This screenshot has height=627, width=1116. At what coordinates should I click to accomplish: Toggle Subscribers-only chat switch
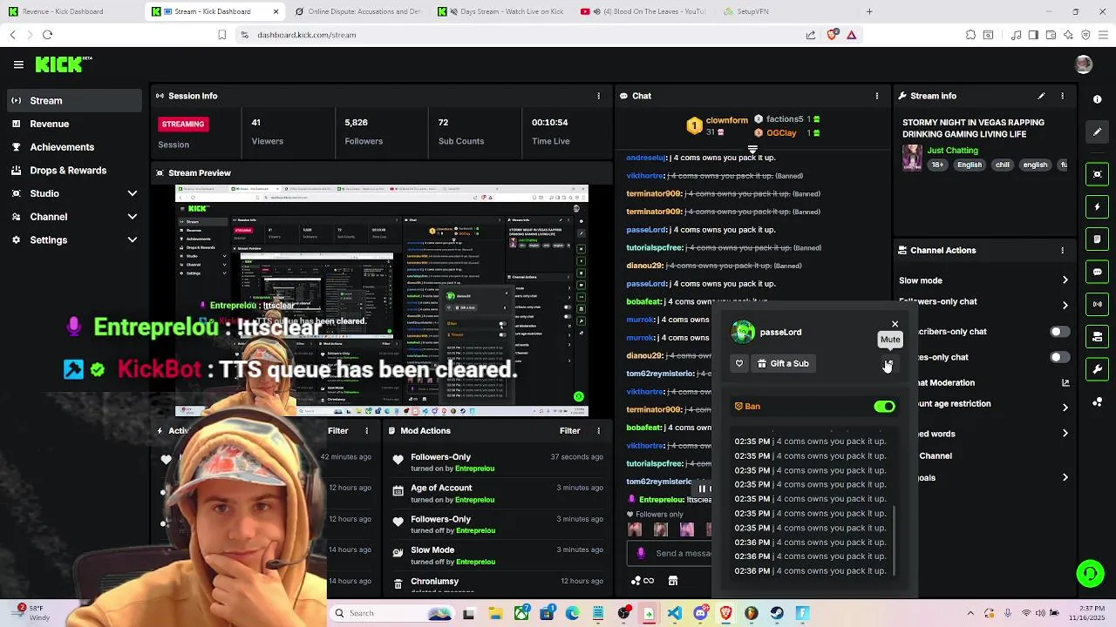point(1059,332)
